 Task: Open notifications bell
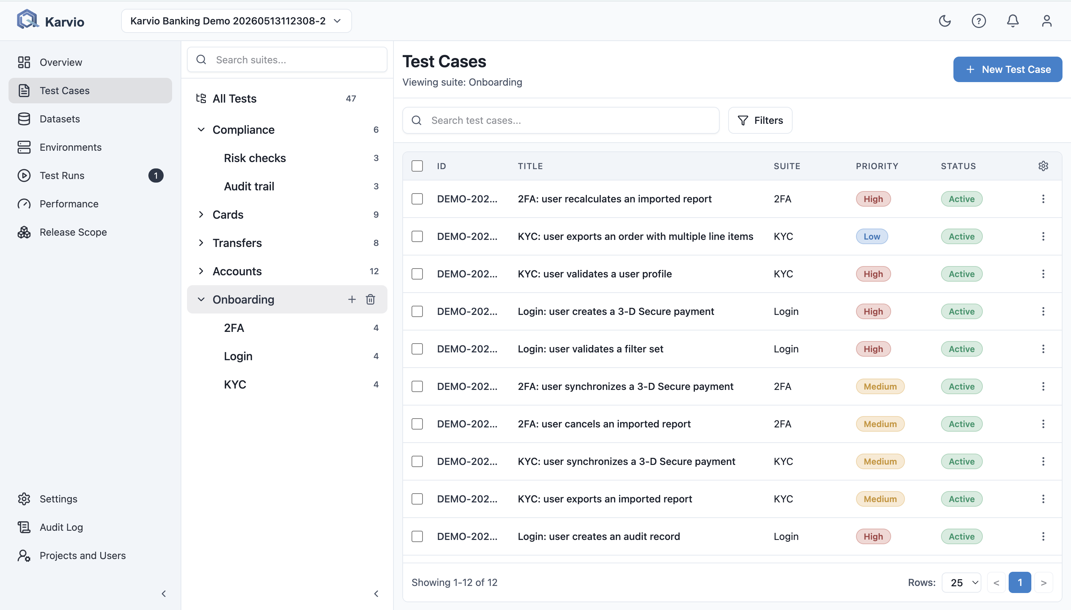(x=1013, y=21)
